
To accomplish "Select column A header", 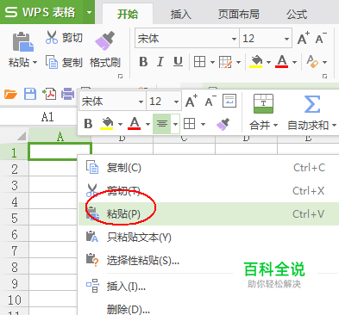I will [x=60, y=137].
